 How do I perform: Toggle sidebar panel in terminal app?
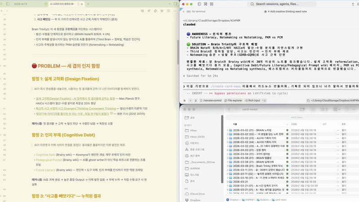click(199, 4)
